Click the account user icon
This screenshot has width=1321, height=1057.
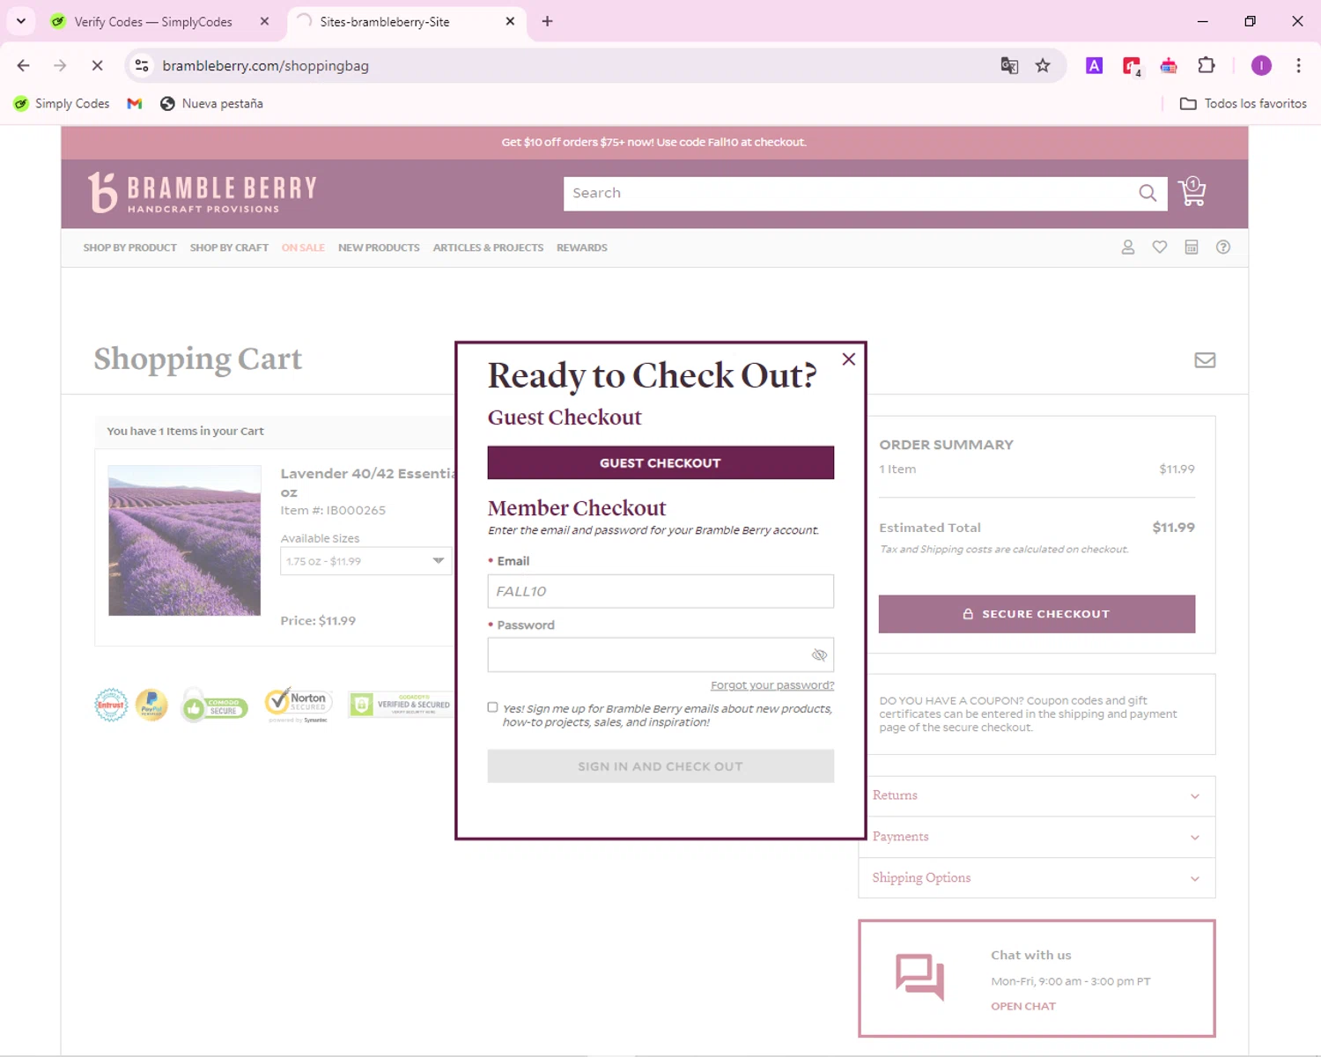click(x=1127, y=248)
